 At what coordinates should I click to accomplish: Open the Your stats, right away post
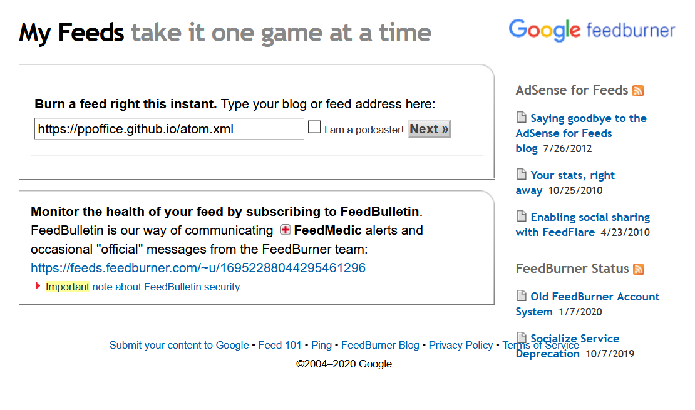(x=565, y=183)
